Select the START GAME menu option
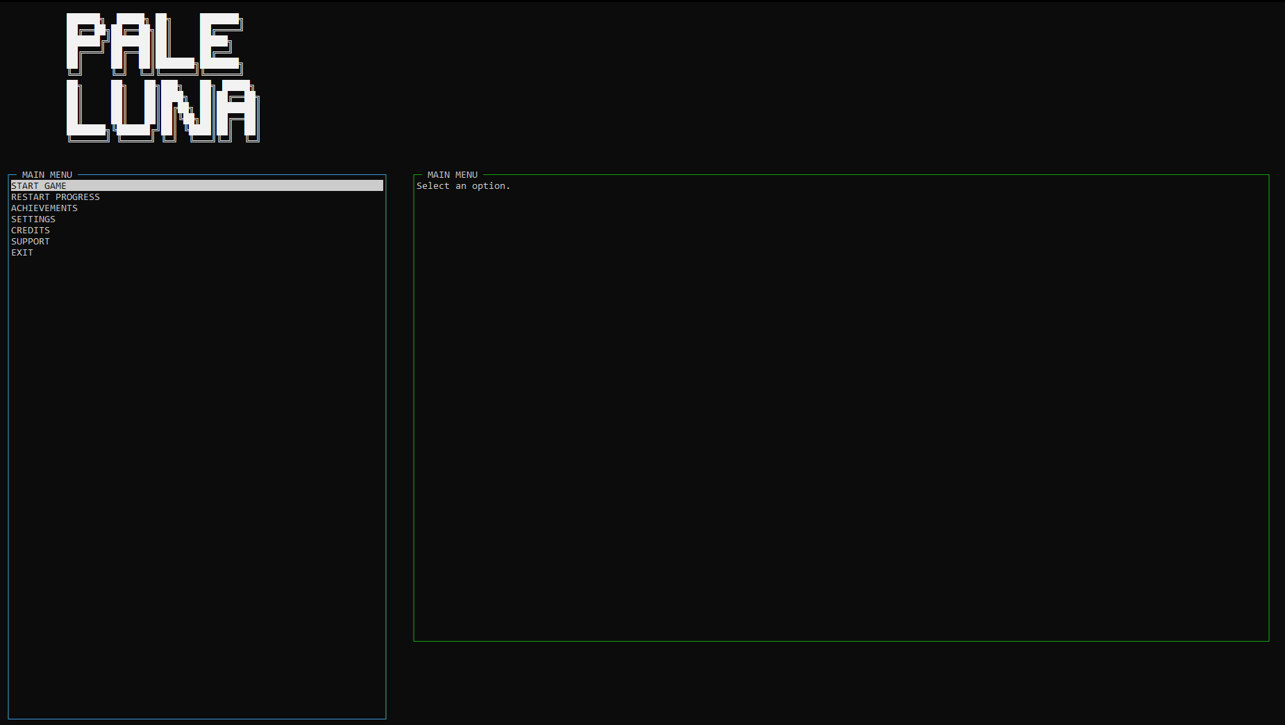The width and height of the screenshot is (1285, 725). (196, 185)
